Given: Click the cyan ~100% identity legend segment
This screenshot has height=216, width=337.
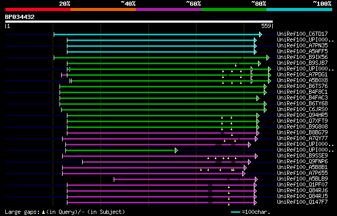Looking at the screenshot, I should 300,9.
